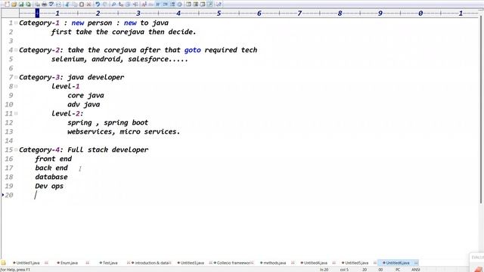
Task: Click the text 'selenium, android, salesforce.....'
Action: pyautogui.click(x=119, y=59)
